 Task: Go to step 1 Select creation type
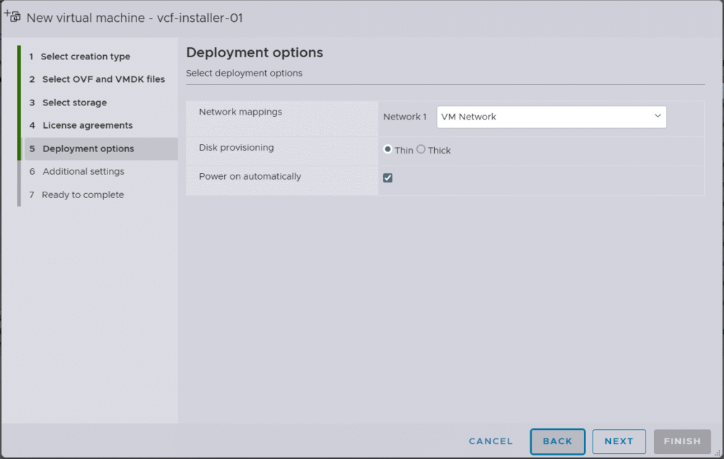85,57
